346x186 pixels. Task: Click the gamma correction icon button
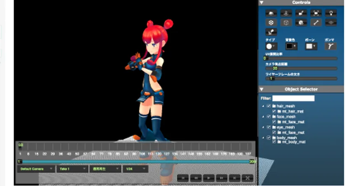[x=330, y=46]
